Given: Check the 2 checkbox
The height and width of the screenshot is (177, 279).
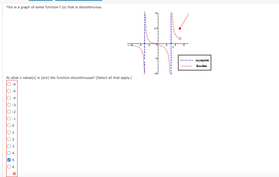Looking at the screenshot, I should 8,139.
